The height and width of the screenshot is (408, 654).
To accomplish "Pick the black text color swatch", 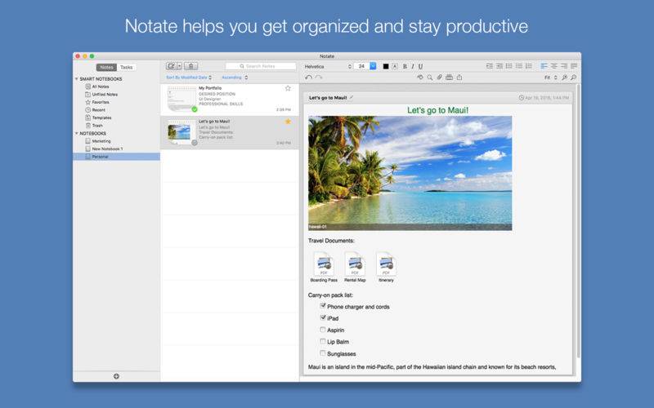I will coord(386,66).
